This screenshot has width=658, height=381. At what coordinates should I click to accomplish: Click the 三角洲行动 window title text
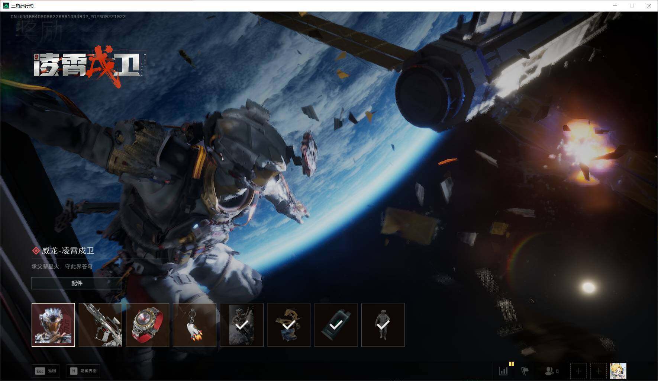click(22, 6)
